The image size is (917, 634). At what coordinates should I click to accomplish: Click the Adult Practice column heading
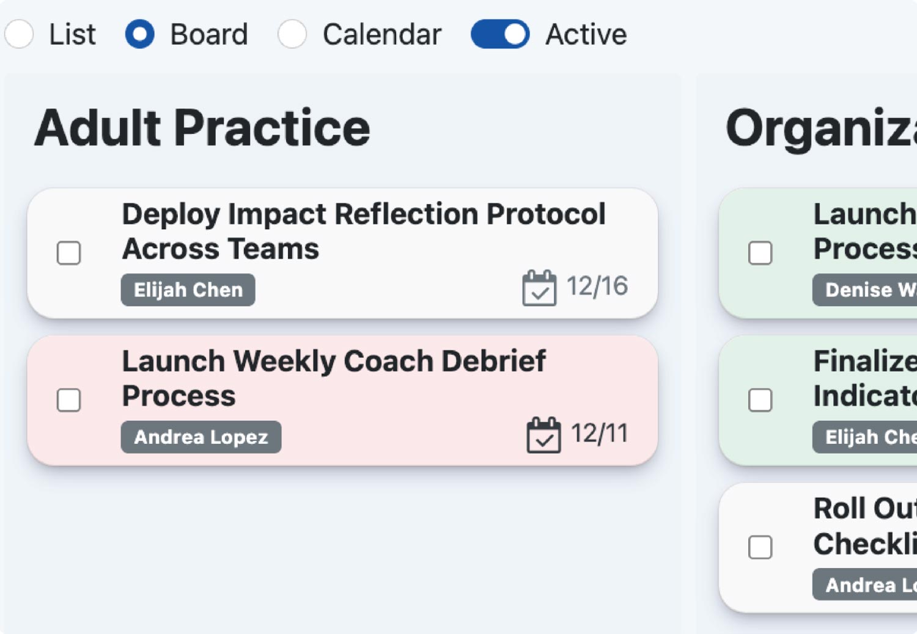pos(202,128)
